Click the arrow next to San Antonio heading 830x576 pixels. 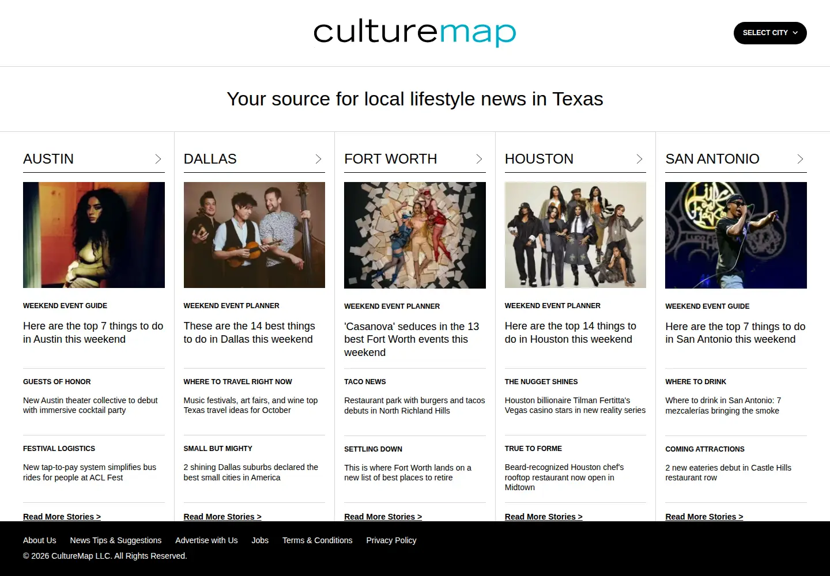pos(800,159)
